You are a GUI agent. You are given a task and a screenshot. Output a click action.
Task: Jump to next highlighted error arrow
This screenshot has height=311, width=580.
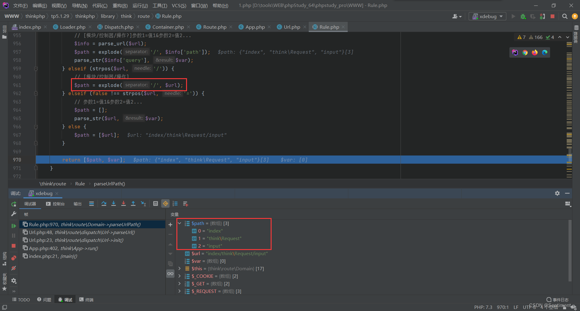568,37
